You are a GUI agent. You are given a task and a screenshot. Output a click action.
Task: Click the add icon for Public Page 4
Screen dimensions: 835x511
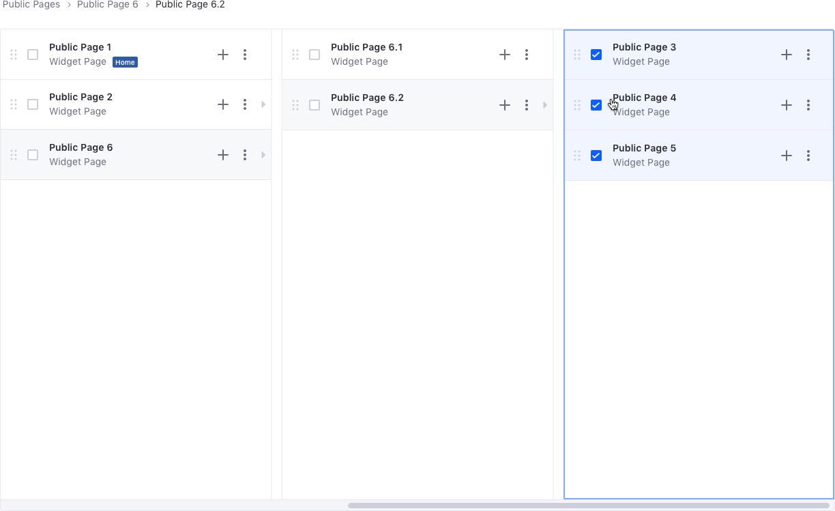tap(787, 105)
